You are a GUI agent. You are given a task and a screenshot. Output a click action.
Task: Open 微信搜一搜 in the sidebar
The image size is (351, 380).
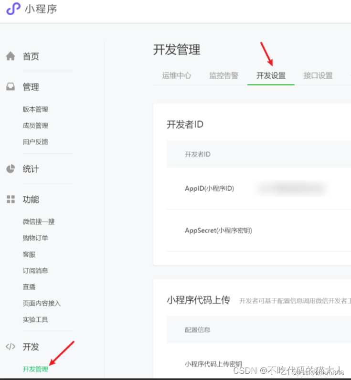[39, 222]
